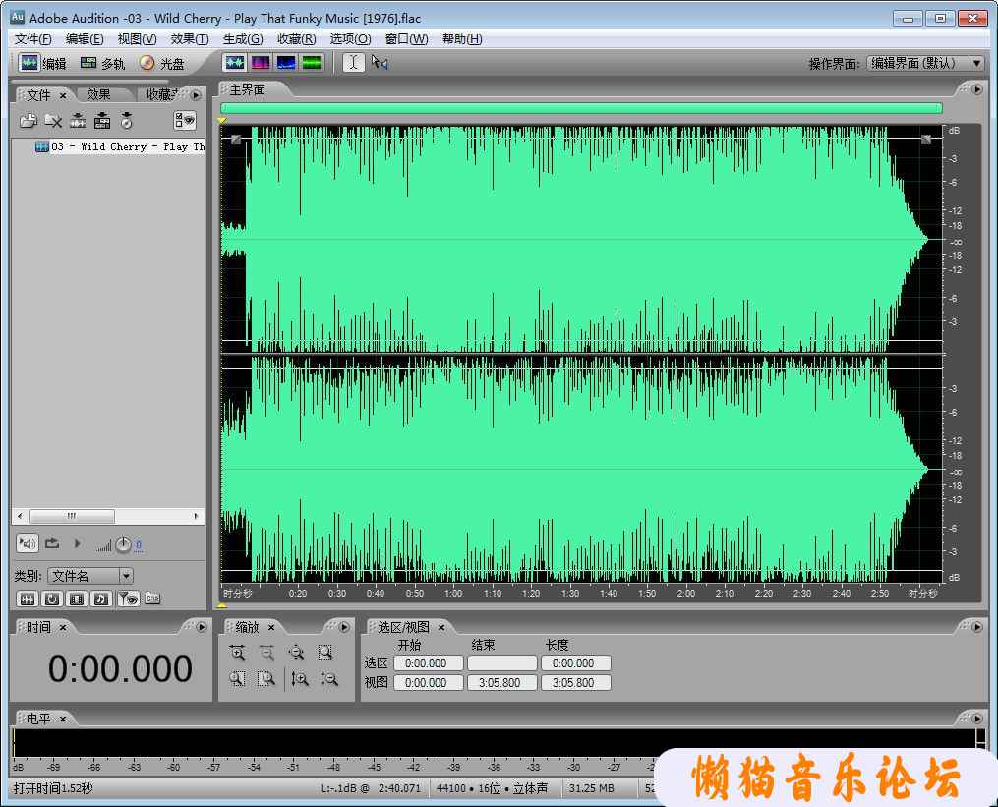Adjust the preview volume knob

(124, 545)
